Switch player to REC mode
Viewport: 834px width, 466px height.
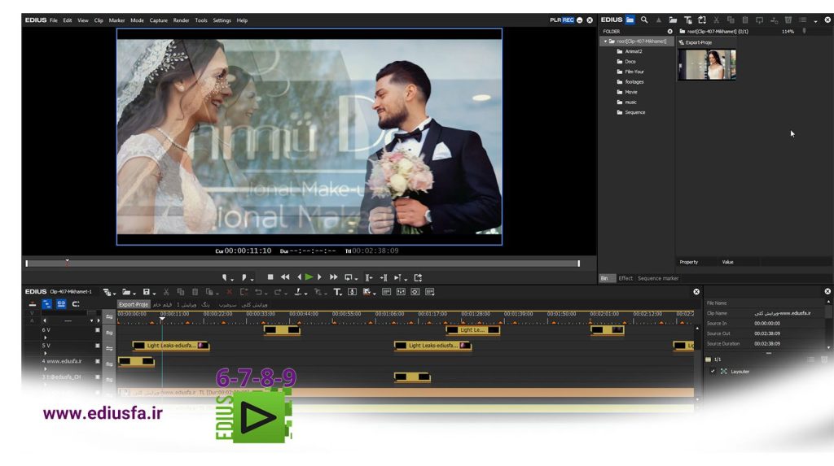[568, 20]
